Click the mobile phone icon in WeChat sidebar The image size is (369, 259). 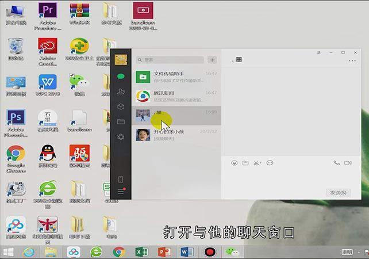(x=121, y=180)
